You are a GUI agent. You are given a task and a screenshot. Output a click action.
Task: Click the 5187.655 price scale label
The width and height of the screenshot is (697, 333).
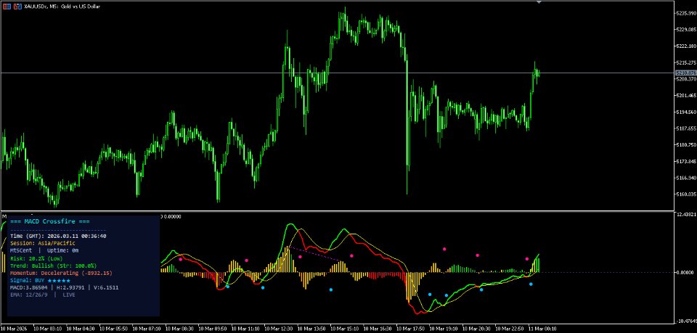[685, 128]
